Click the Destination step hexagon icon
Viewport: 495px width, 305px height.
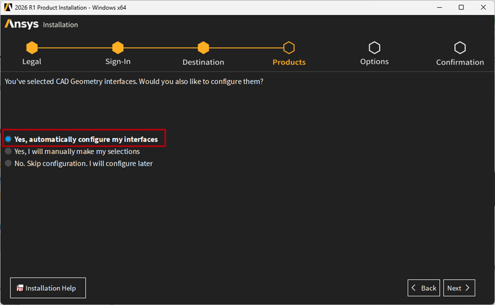(x=204, y=48)
